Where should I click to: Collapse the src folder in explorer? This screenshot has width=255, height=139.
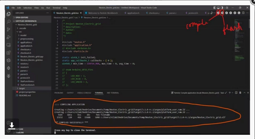(20, 32)
